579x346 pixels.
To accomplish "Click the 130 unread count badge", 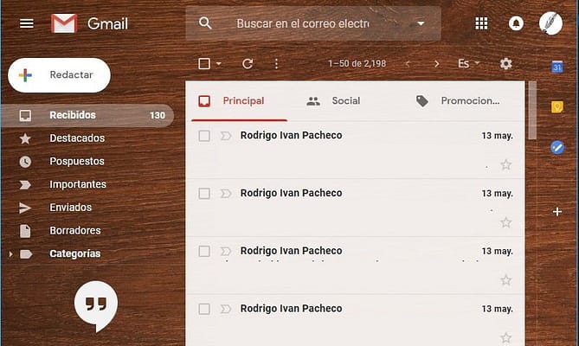I will pyautogui.click(x=158, y=115).
